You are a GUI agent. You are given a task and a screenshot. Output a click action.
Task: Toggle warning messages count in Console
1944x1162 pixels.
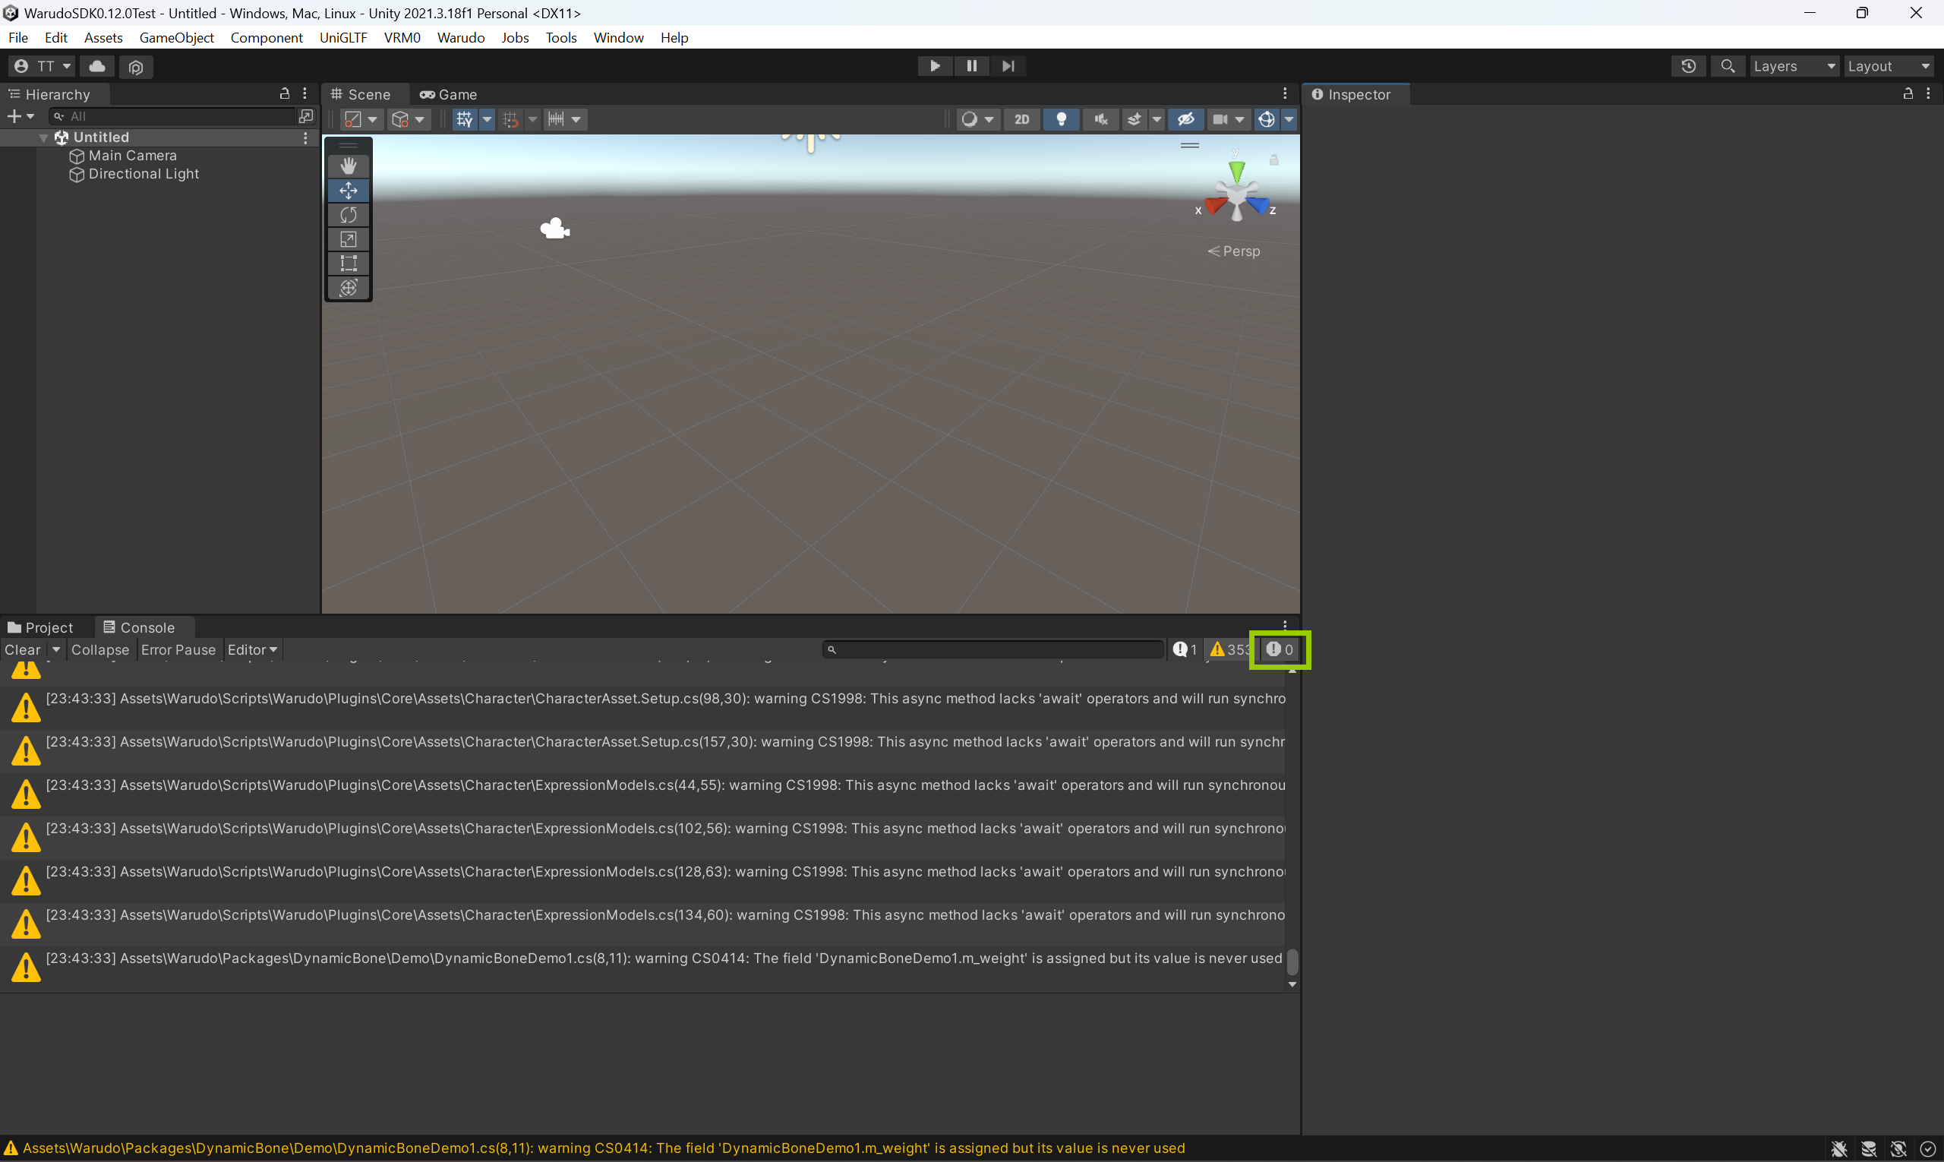1229,649
